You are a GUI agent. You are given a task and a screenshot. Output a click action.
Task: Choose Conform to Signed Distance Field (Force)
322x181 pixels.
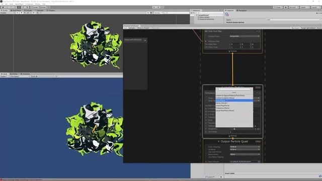pyautogui.click(x=234, y=96)
